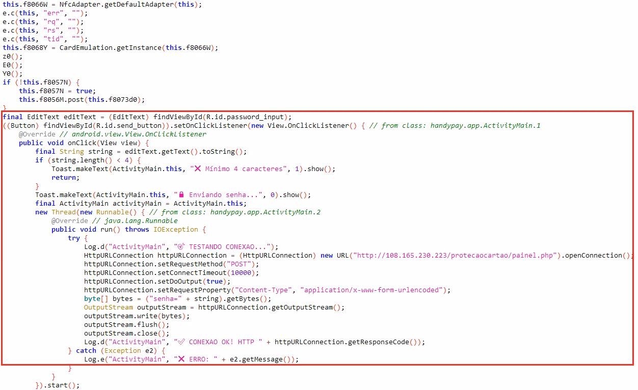Click the comment 'from class: handypay.app.ActivityMain.2'
This screenshot has height=390, width=638.
coord(235,212)
